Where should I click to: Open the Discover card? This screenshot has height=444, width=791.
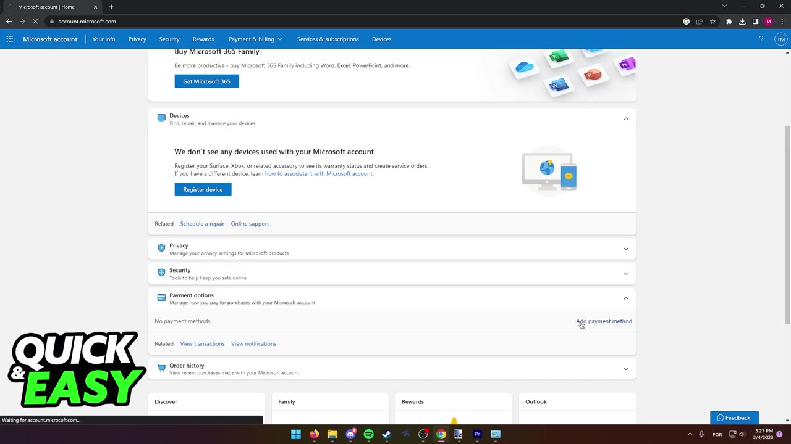pyautogui.click(x=206, y=408)
